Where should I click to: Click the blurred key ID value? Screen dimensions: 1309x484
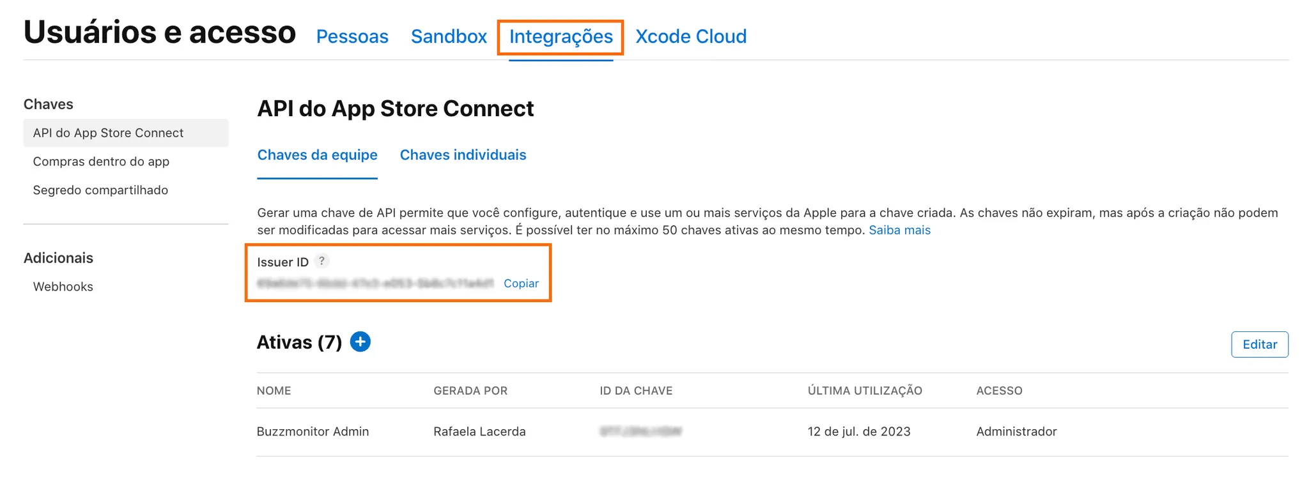point(640,432)
